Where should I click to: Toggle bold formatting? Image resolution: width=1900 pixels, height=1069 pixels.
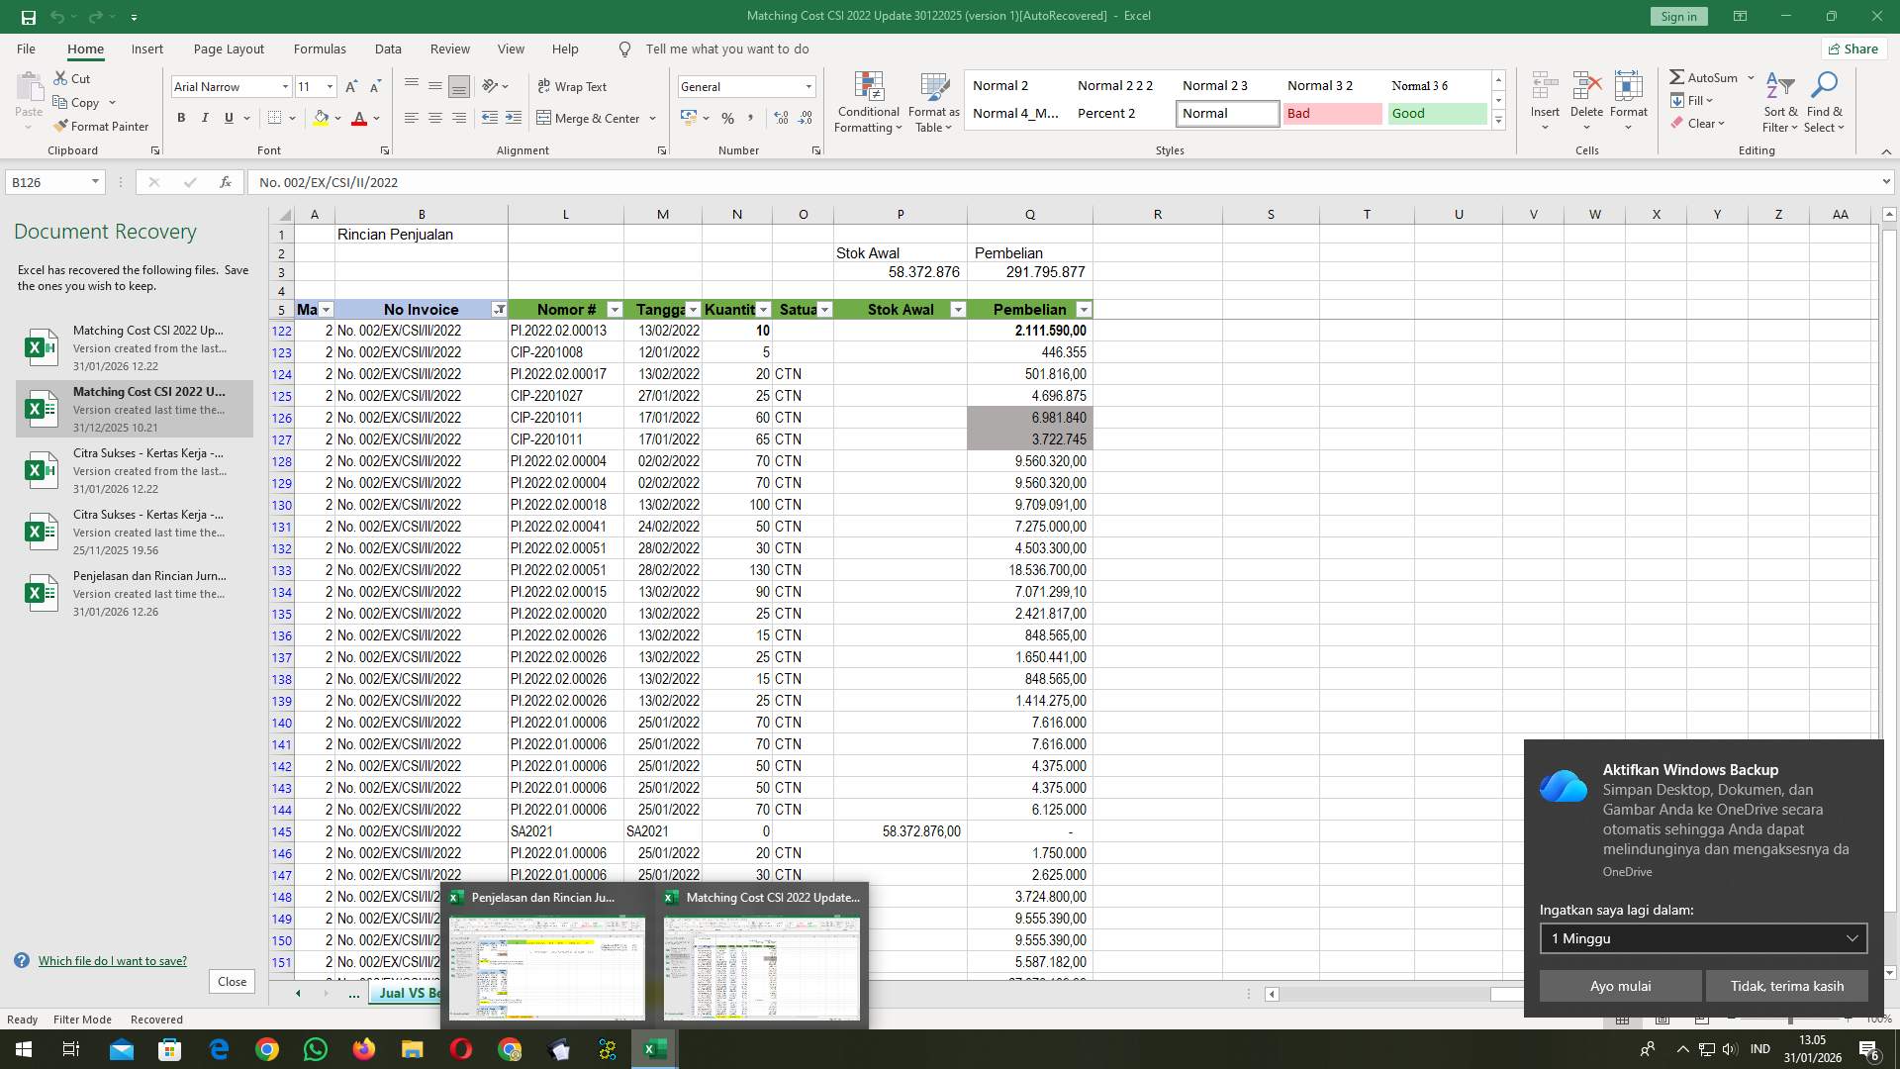tap(181, 118)
